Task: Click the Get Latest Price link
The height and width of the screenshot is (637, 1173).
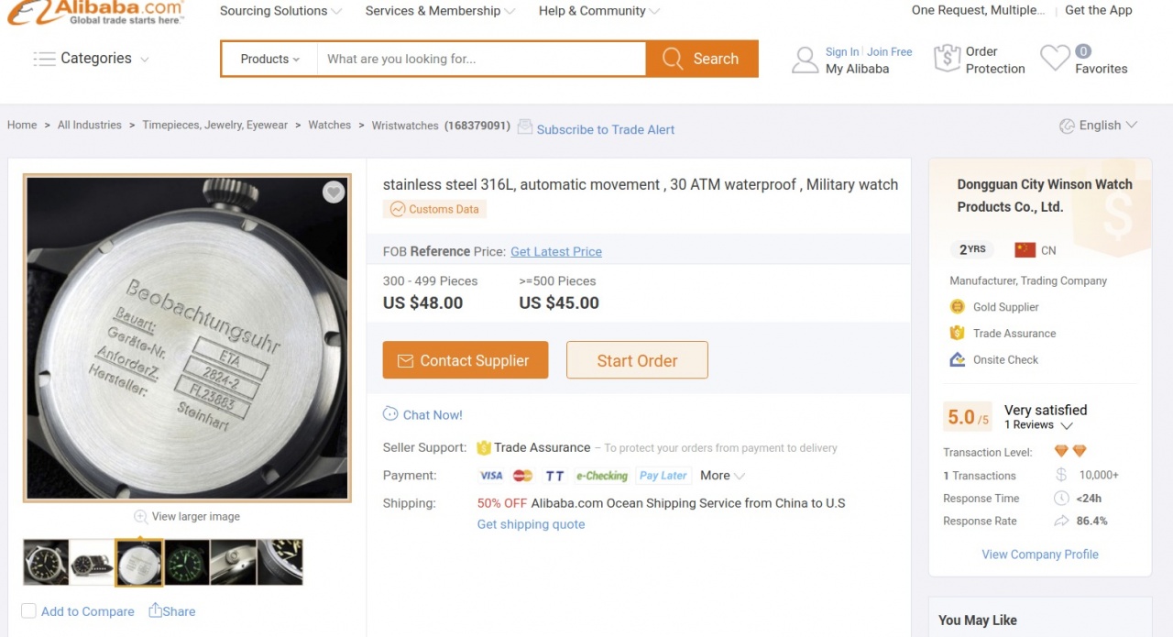Action: pos(555,251)
